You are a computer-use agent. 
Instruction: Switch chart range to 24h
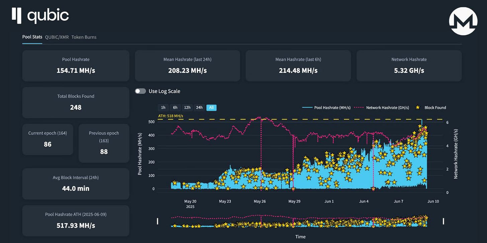[x=199, y=107]
